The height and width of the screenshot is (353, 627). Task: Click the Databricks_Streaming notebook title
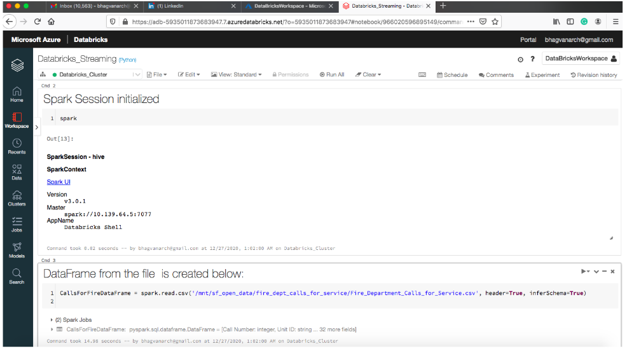pos(77,59)
